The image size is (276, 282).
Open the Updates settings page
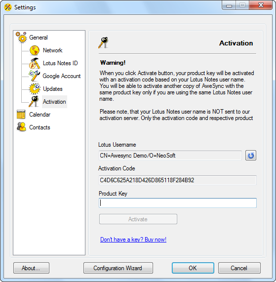[x=53, y=89]
